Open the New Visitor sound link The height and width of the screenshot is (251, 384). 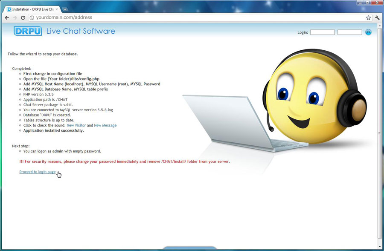click(76, 125)
